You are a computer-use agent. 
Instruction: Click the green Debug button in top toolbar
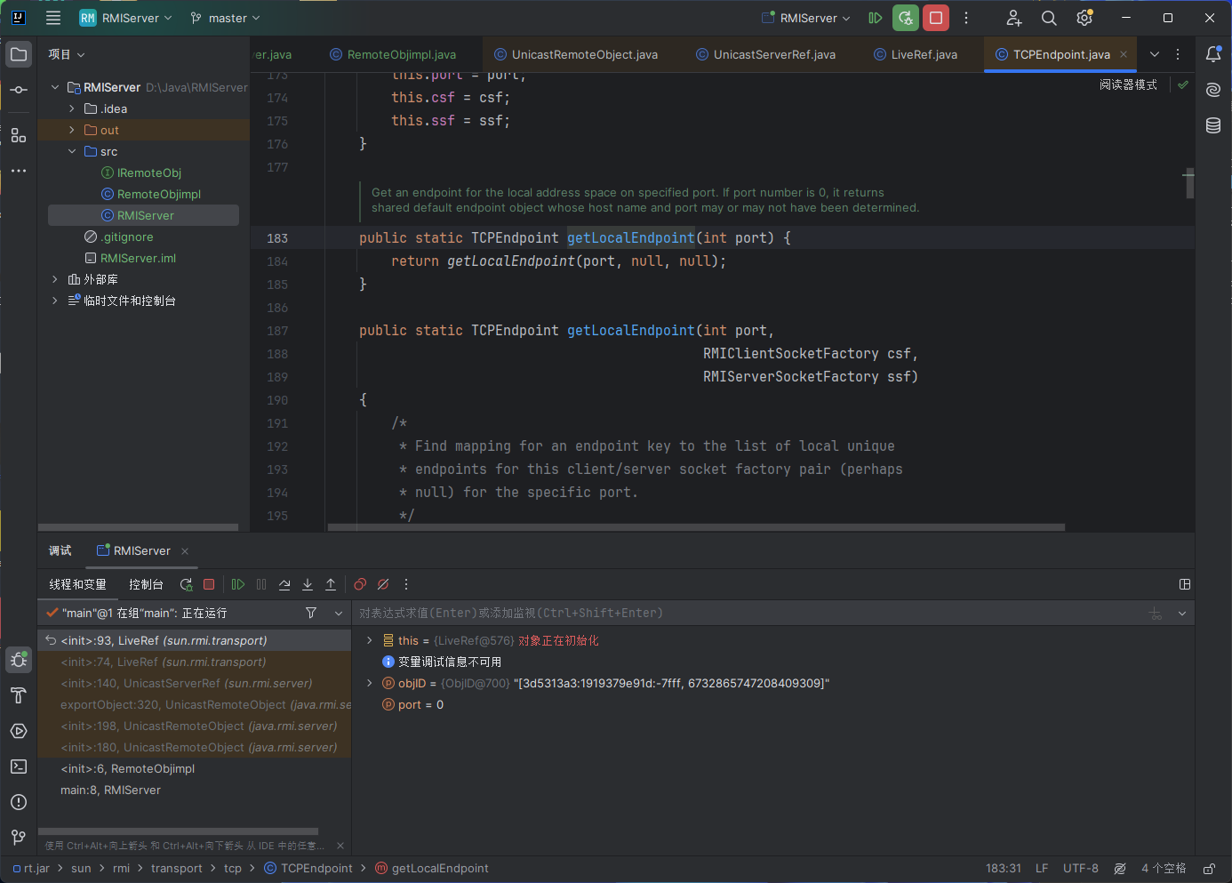click(906, 18)
